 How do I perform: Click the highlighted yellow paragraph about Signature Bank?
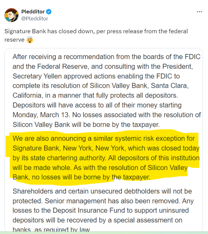(x=104, y=158)
